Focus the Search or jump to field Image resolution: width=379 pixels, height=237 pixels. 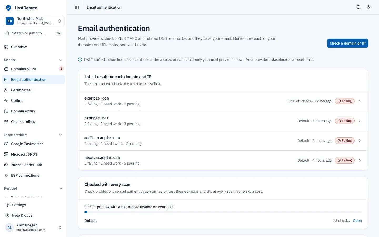(33, 33)
